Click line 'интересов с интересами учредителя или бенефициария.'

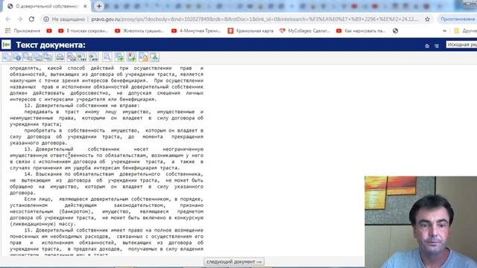click(83, 99)
